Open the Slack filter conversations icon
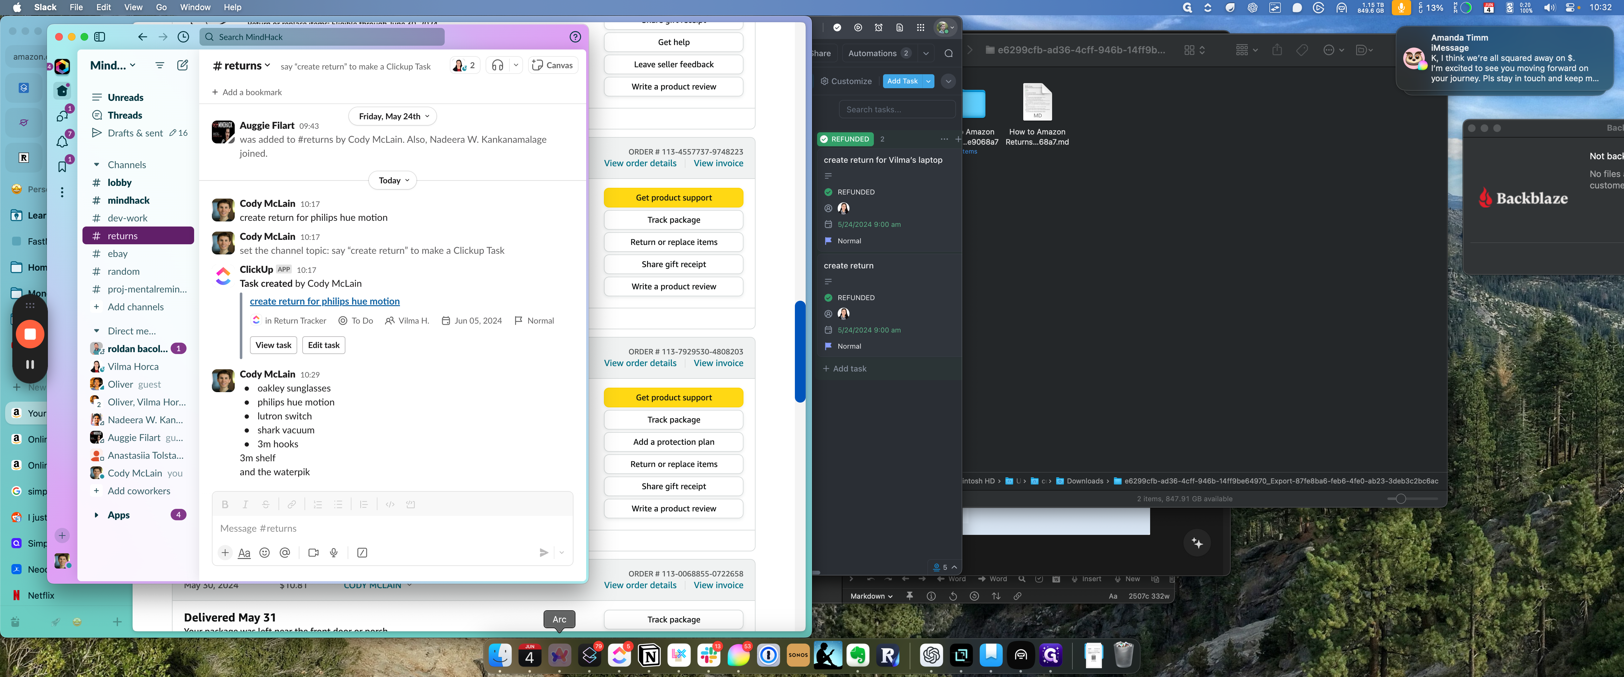Image resolution: width=1624 pixels, height=677 pixels. (160, 65)
